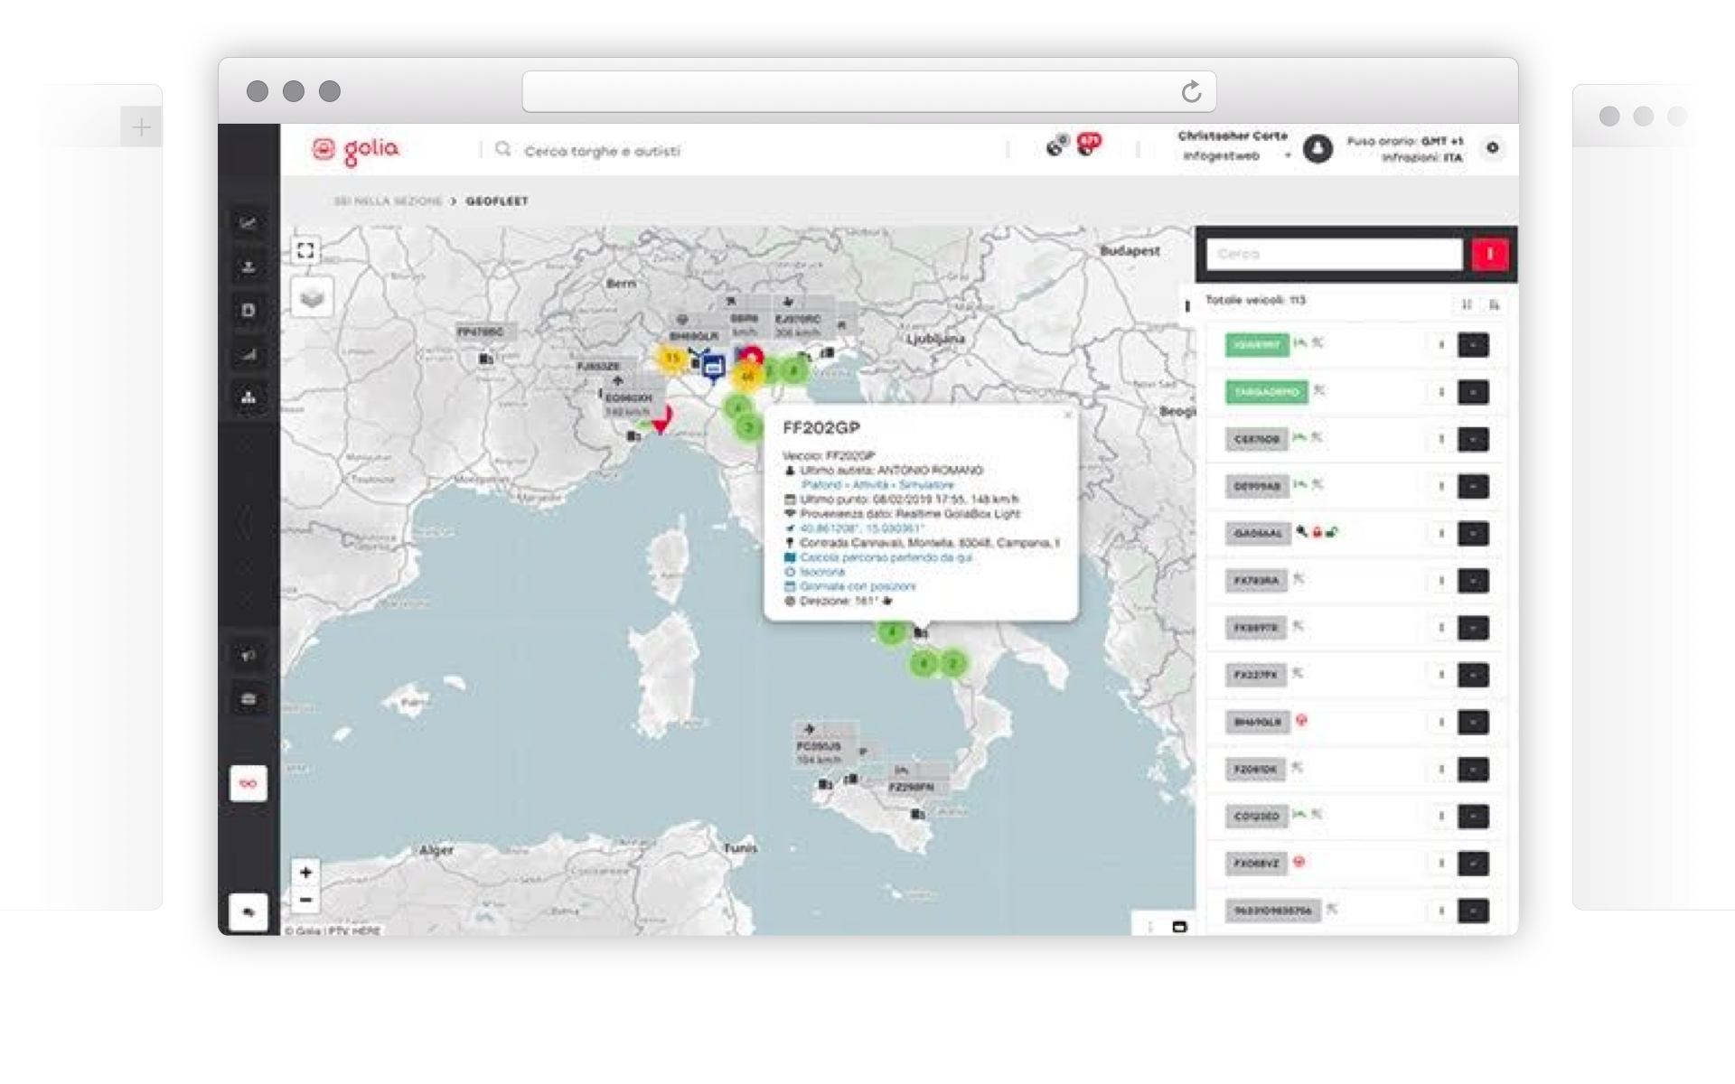This screenshot has width=1735, height=1084.
Task: Open the grey messages badge icon in header
Action: pos(1056,145)
